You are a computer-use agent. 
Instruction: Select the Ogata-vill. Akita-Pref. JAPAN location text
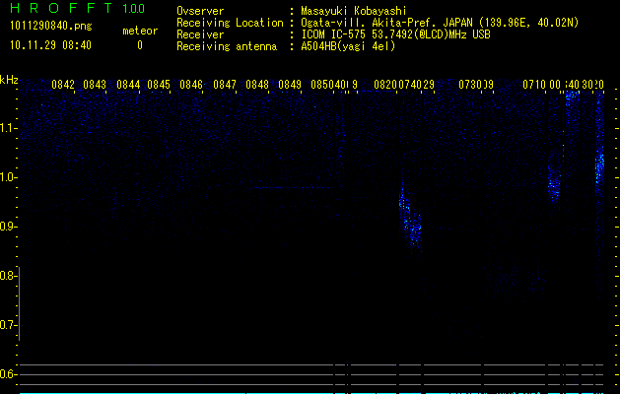(440, 23)
